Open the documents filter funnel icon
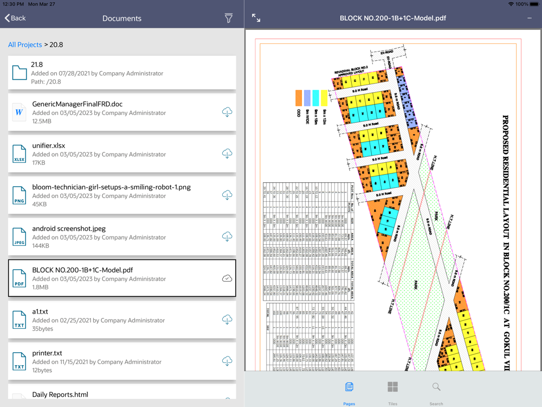Image resolution: width=542 pixels, height=407 pixels. click(x=229, y=18)
